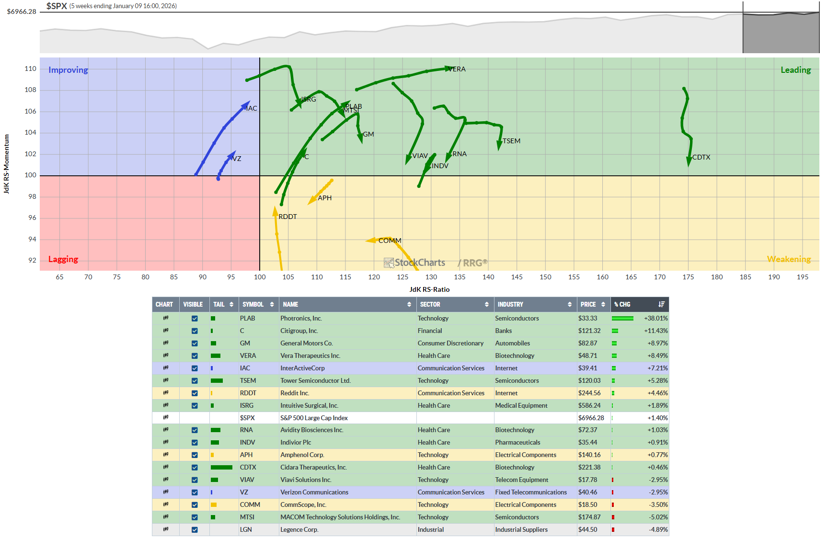Uncheck visible box for IAC

195,368
